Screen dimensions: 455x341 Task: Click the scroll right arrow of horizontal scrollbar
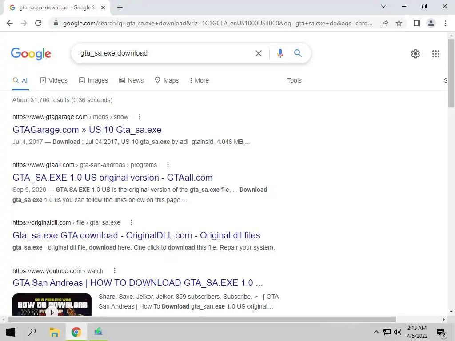pos(444,320)
